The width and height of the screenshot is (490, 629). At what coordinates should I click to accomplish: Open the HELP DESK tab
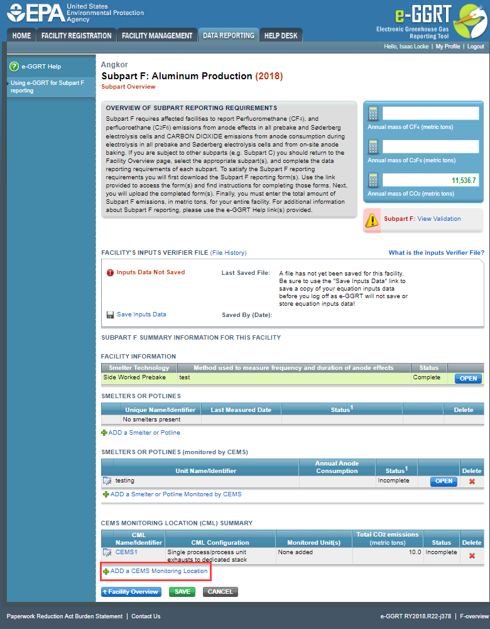[281, 36]
